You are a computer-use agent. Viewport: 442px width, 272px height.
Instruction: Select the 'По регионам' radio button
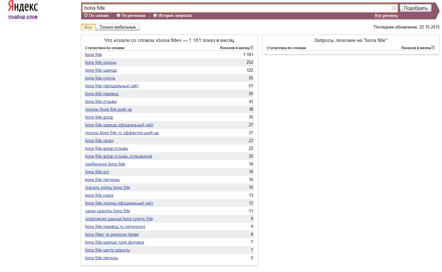tap(118, 16)
